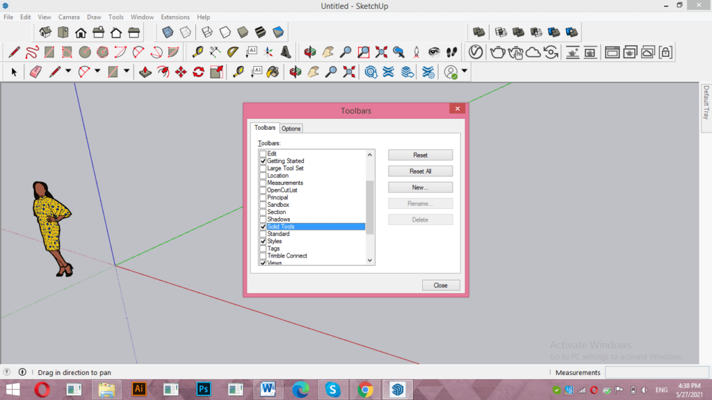Click inside the Measurements field
Viewport: 712px width, 400px height.
coord(657,372)
